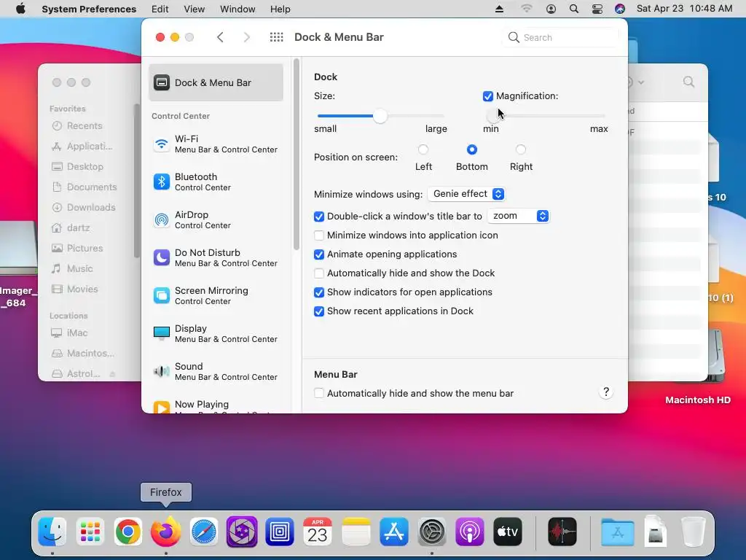
Task: Open the user account menu bar icon
Action: tap(551, 9)
